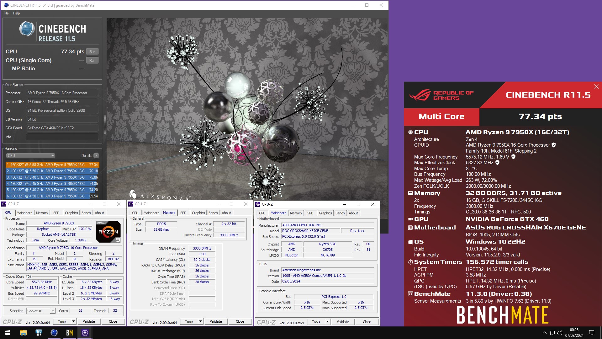Click the Multiplier x 55.75 value
The image size is (602, 339).
coord(42,288)
